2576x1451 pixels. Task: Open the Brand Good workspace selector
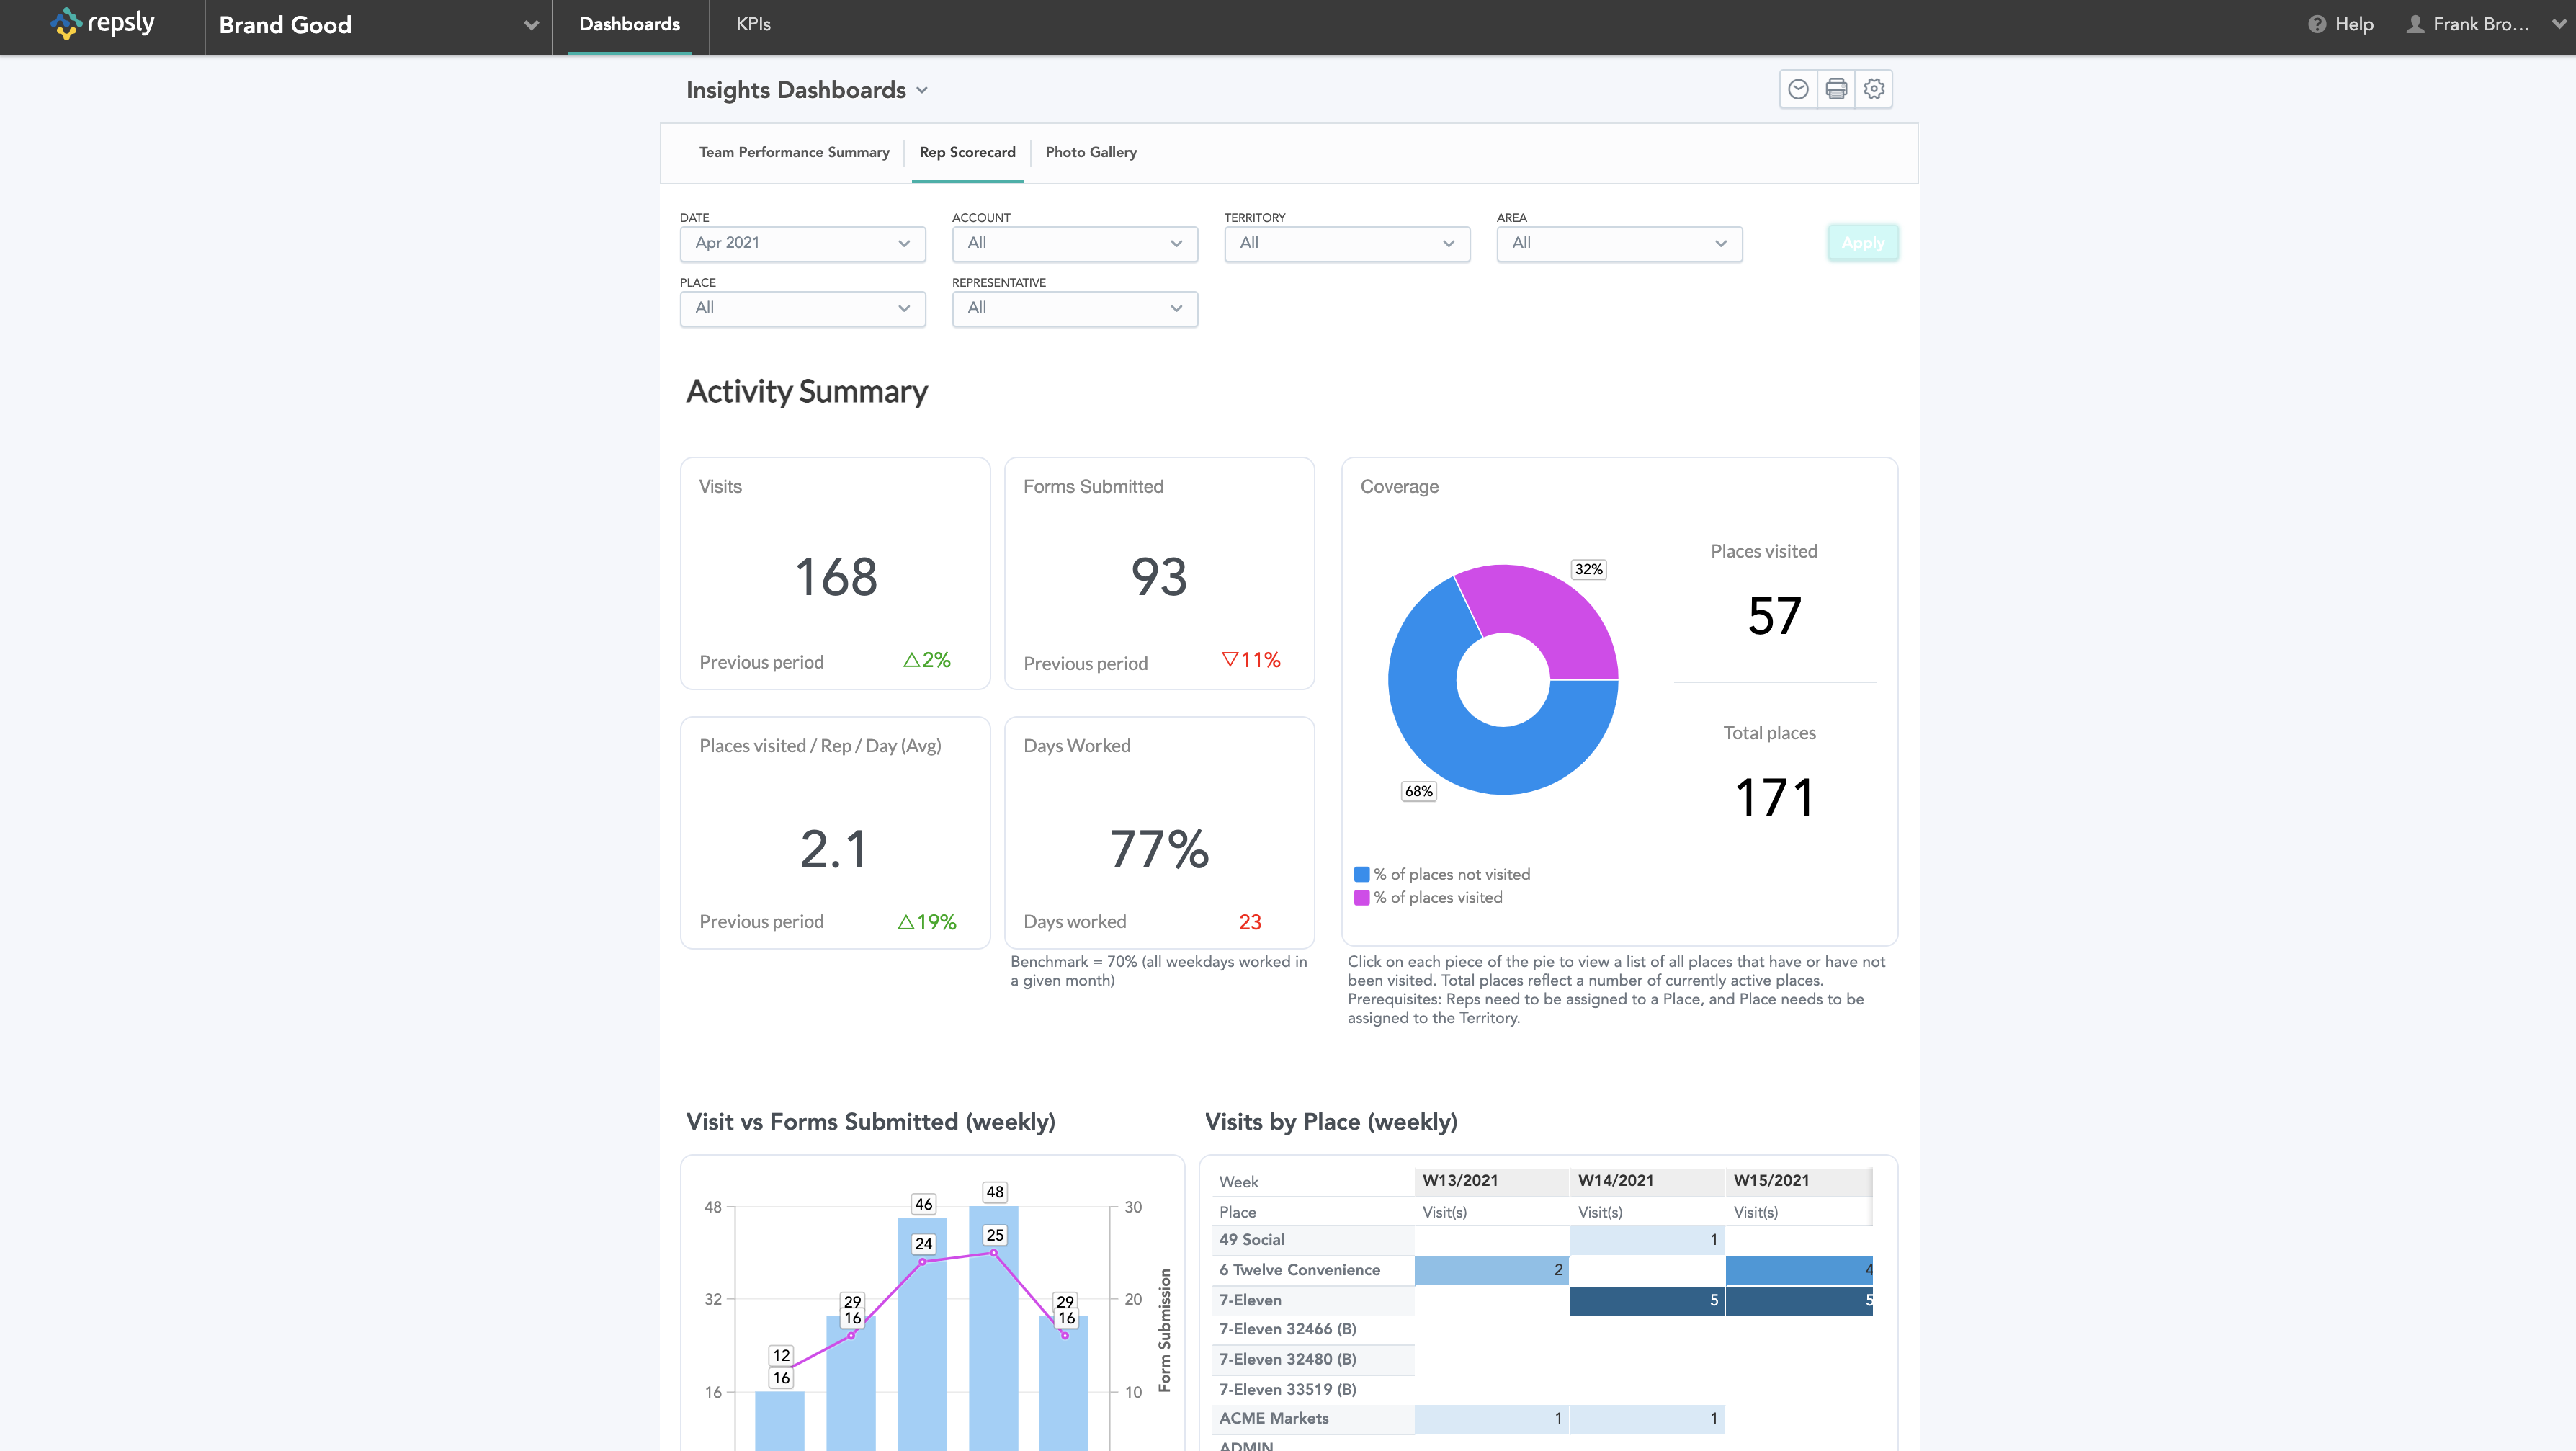click(378, 25)
